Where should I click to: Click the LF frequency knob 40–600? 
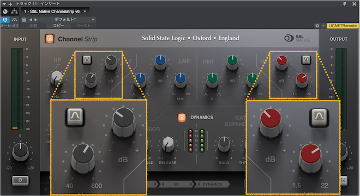[91, 80]
